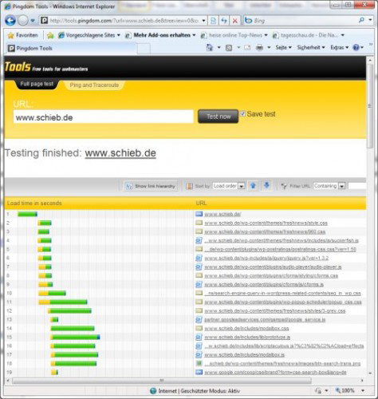The image size is (378, 399).
Task: Click the Bing search magnifier icon
Action: (x=361, y=20)
